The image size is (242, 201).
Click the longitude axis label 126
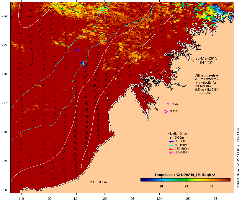point(215,199)
